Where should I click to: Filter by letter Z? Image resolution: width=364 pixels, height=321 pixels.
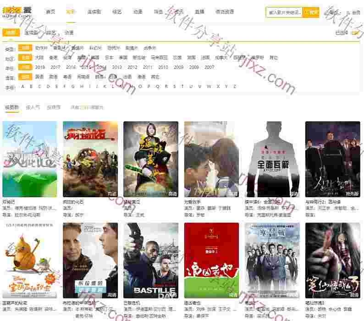tap(235, 86)
